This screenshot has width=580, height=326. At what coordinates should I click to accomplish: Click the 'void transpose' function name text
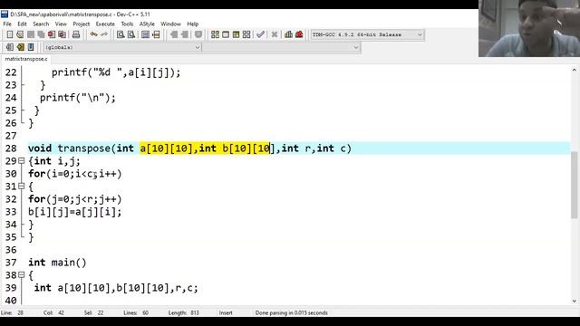tap(69, 149)
